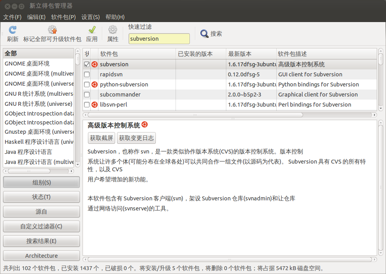Select the 搜索结果(E) button
The width and height of the screenshot is (386, 274).
point(41,241)
